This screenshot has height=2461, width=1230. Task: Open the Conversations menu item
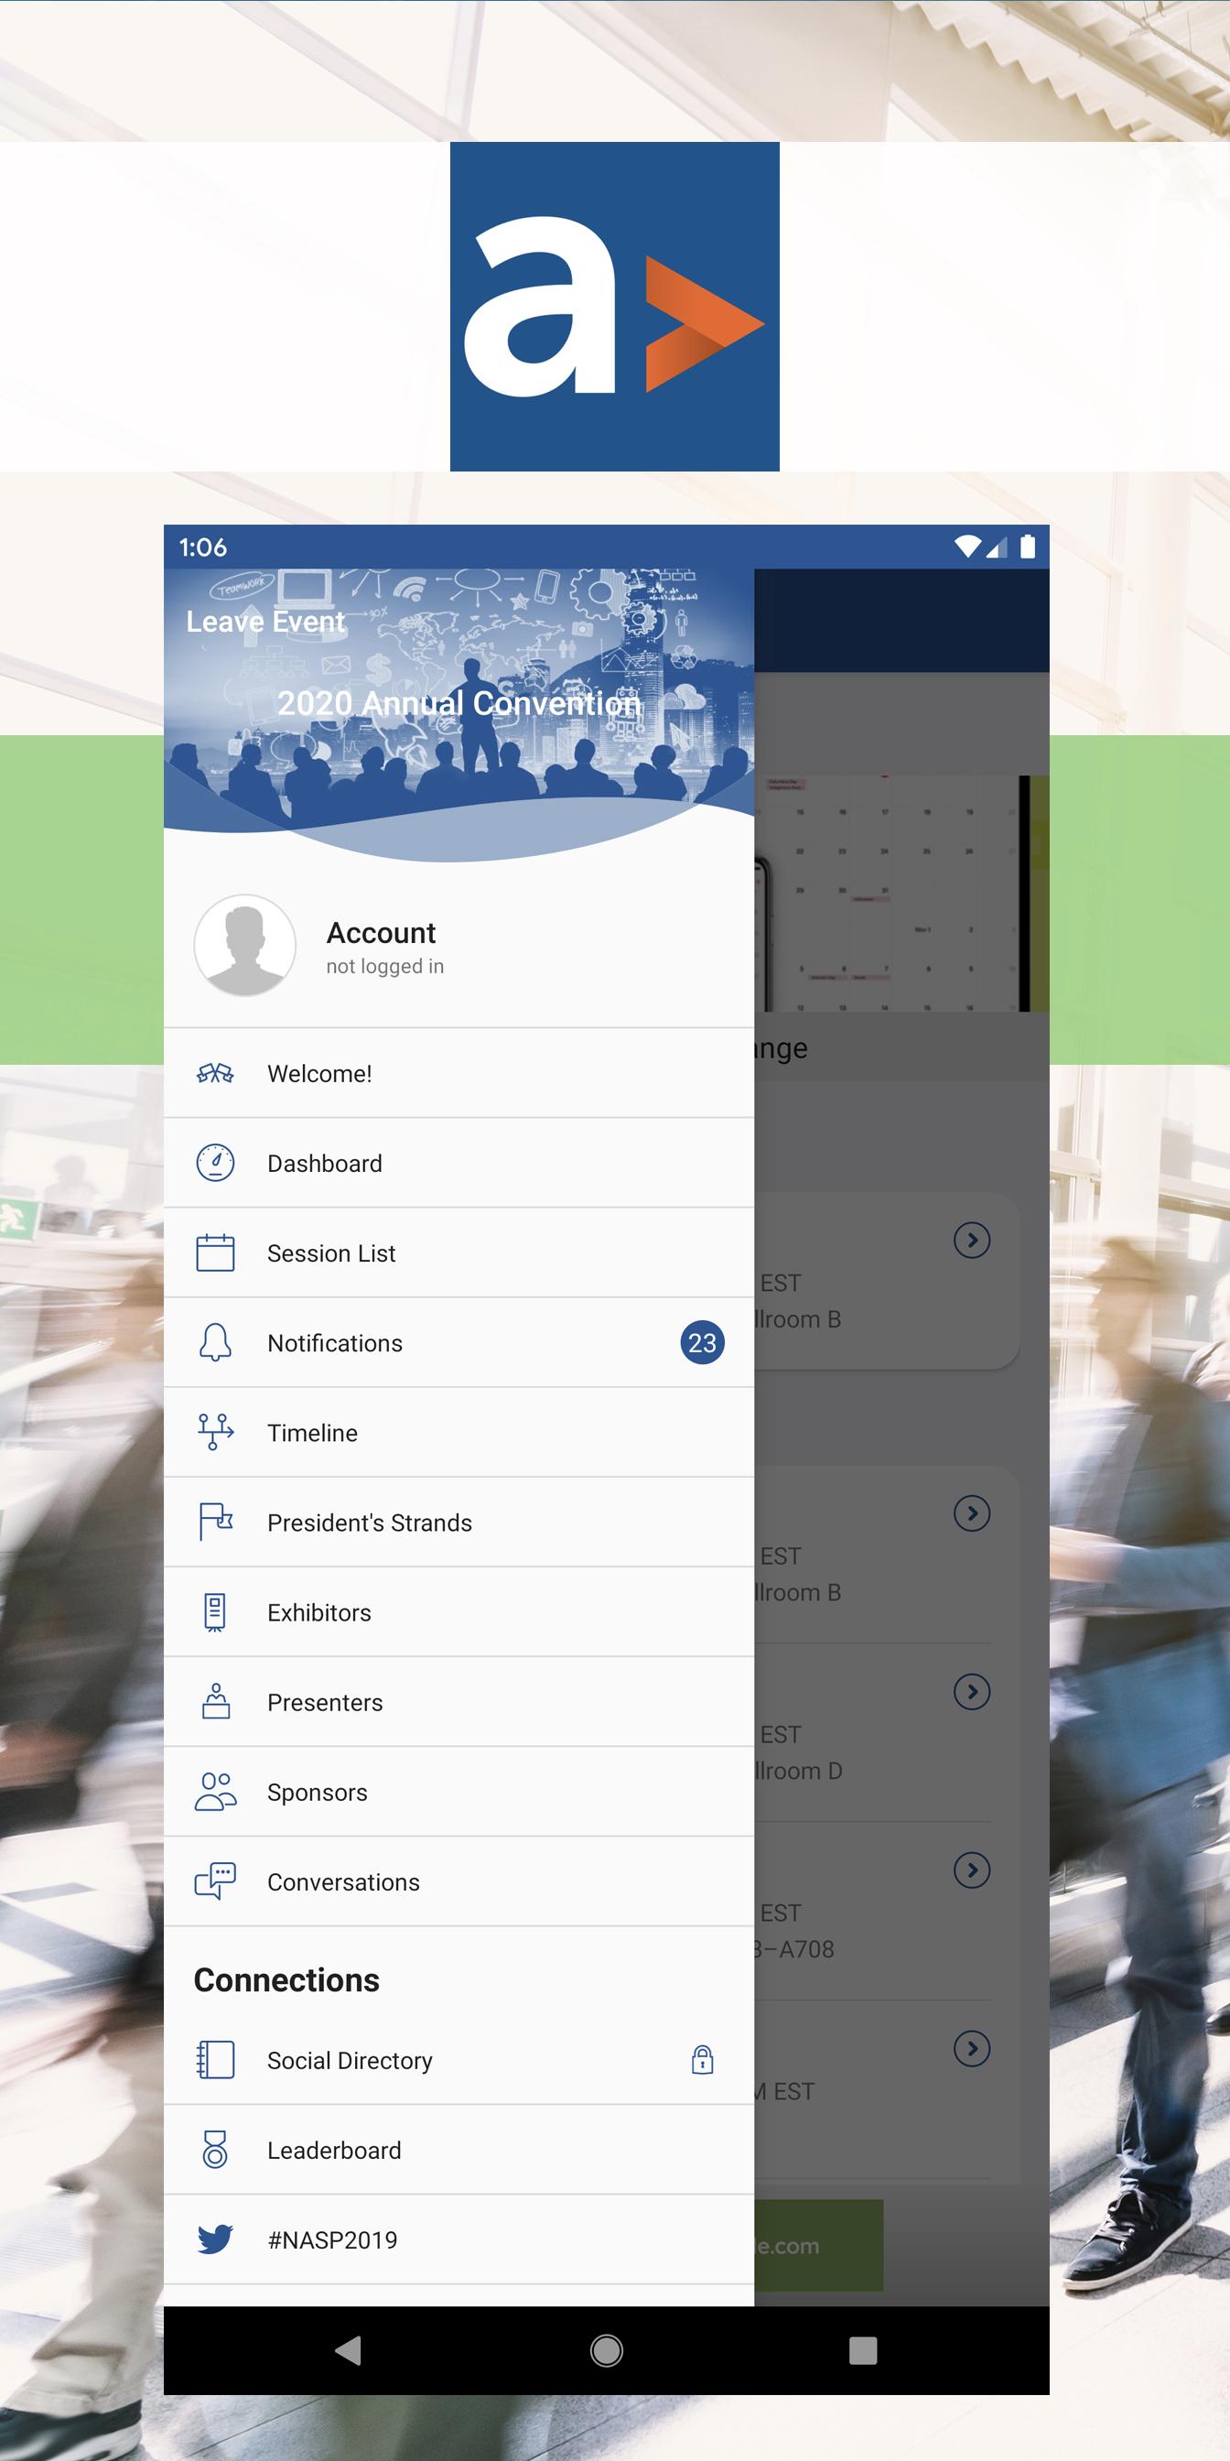tap(459, 1881)
